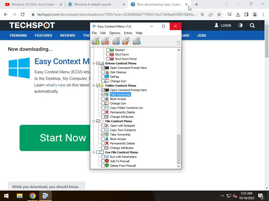Image resolution: width=269 pixels, height=201 pixels.
Task: Open File Explorer from the taskbar
Action: click(19, 196)
